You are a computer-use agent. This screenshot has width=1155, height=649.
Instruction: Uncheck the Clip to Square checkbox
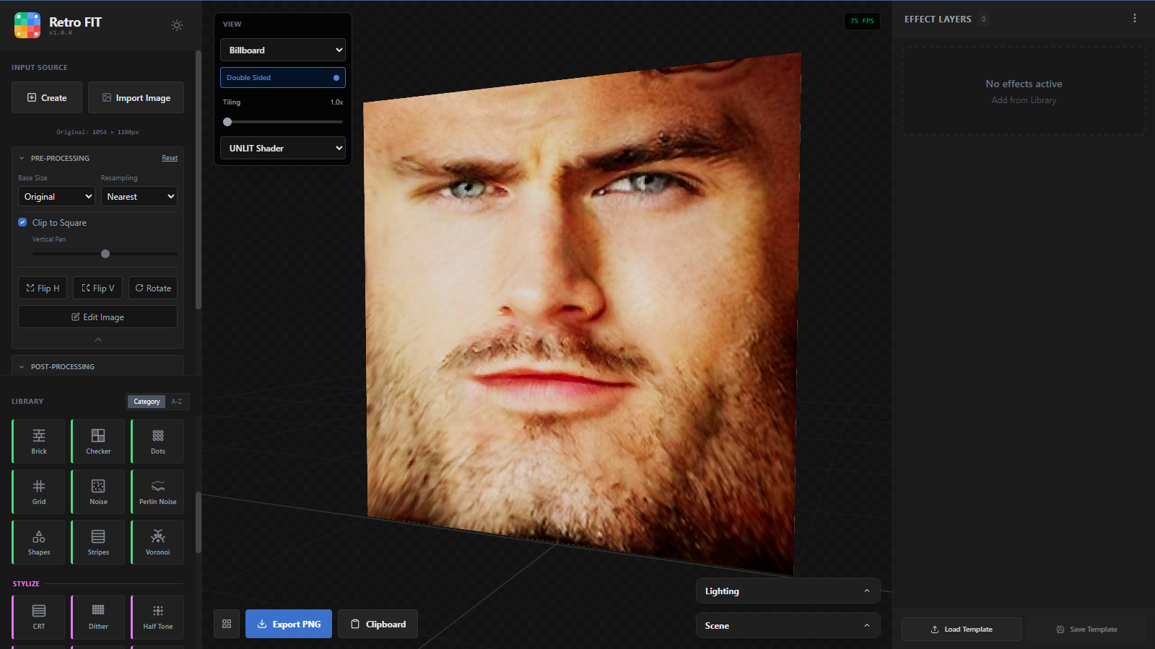(x=22, y=222)
